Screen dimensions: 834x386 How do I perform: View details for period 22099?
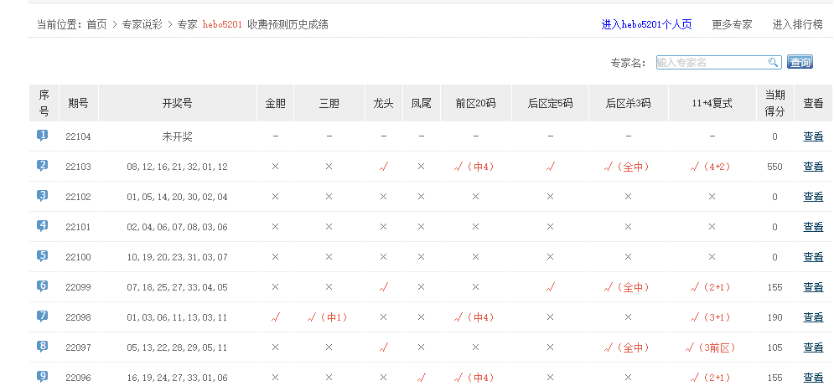[x=813, y=287]
